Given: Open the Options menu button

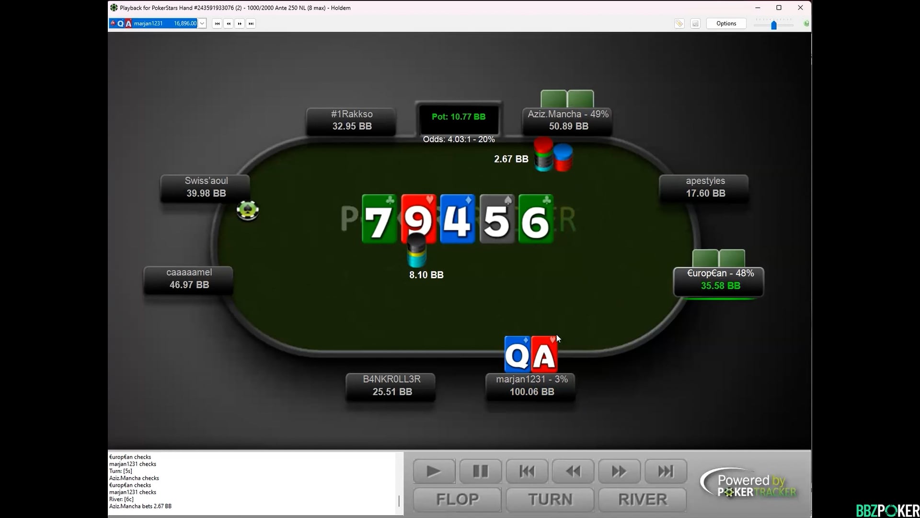Looking at the screenshot, I should tap(726, 24).
